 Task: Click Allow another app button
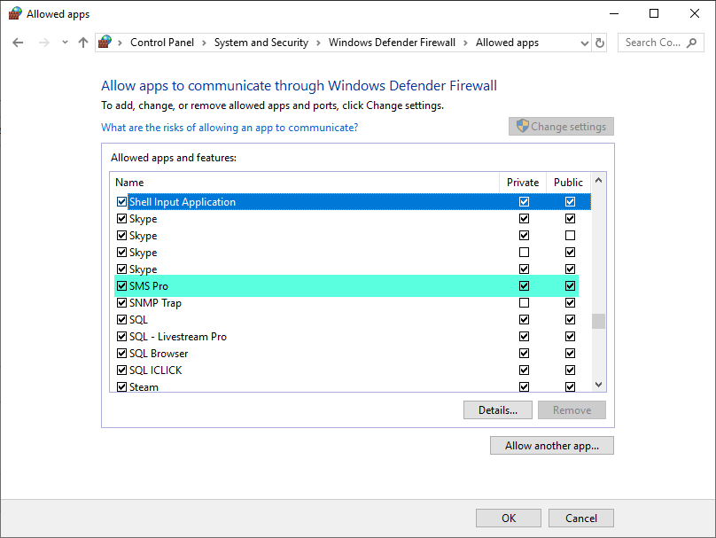click(551, 446)
